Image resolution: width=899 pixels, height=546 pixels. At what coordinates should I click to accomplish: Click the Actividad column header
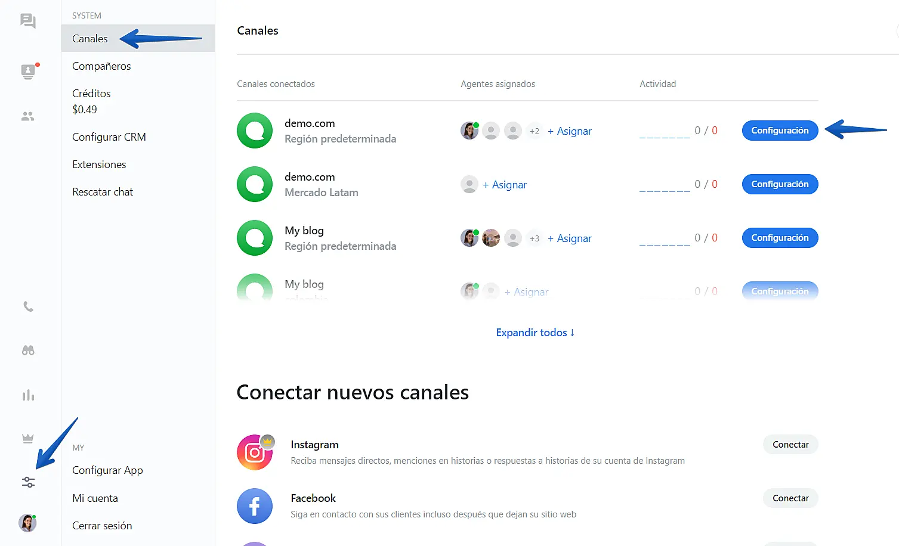657,84
